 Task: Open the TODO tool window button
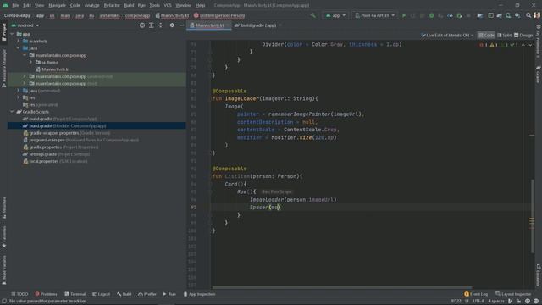coord(19,294)
